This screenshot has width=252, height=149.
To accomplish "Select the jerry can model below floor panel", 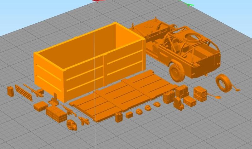I will pyautogui.click(x=119, y=117).
